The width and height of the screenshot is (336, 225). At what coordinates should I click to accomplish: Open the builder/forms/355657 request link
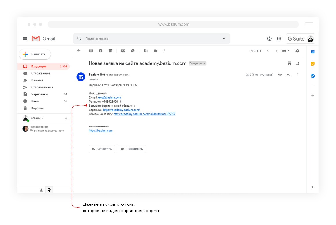tap(145, 114)
